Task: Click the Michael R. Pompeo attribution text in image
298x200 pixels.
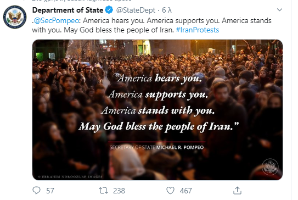Action: pyautogui.click(x=180, y=147)
